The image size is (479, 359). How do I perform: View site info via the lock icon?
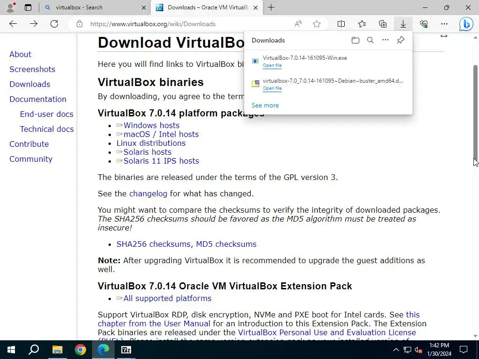tap(80, 24)
